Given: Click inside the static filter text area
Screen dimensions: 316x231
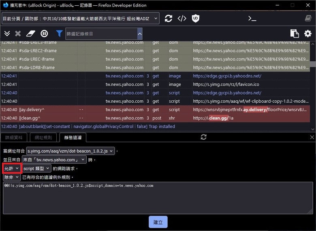Looking at the screenshot, I should (x=158, y=198).
